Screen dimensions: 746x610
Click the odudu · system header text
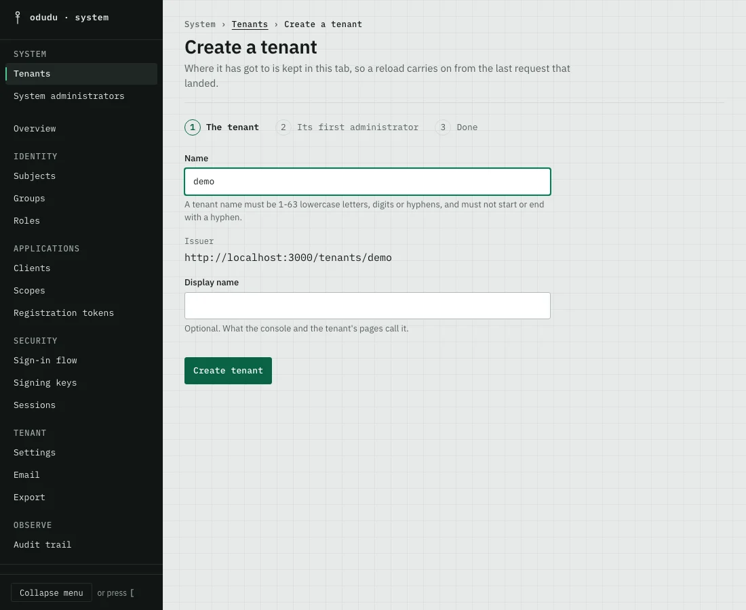click(69, 18)
